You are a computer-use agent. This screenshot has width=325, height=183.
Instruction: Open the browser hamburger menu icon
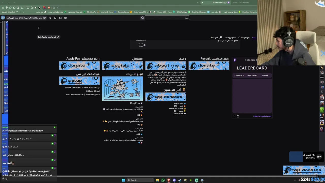[x=3, y=8]
